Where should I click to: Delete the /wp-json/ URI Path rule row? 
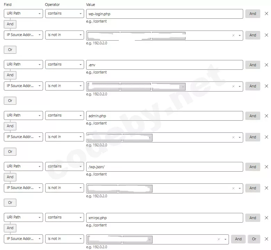[x=266, y=167]
